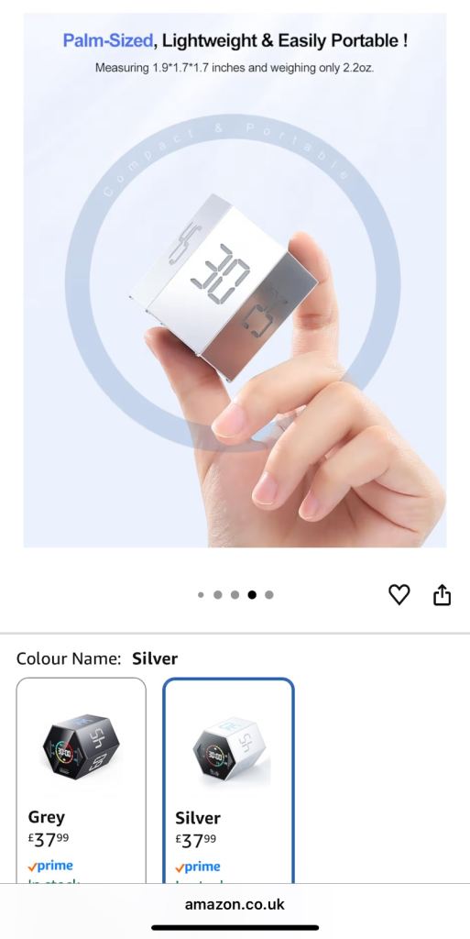The width and height of the screenshot is (470, 939).
Task: Select the Silver colour option card
Action: pyautogui.click(x=228, y=780)
